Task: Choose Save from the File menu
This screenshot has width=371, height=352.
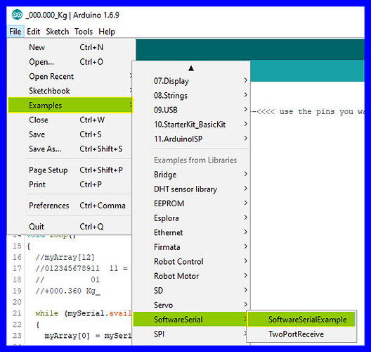Action: click(70, 134)
